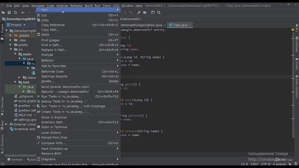This screenshot has width=299, height=168.
Task: Click the Synchronize refresh toolbar icon
Action: coord(15,13)
